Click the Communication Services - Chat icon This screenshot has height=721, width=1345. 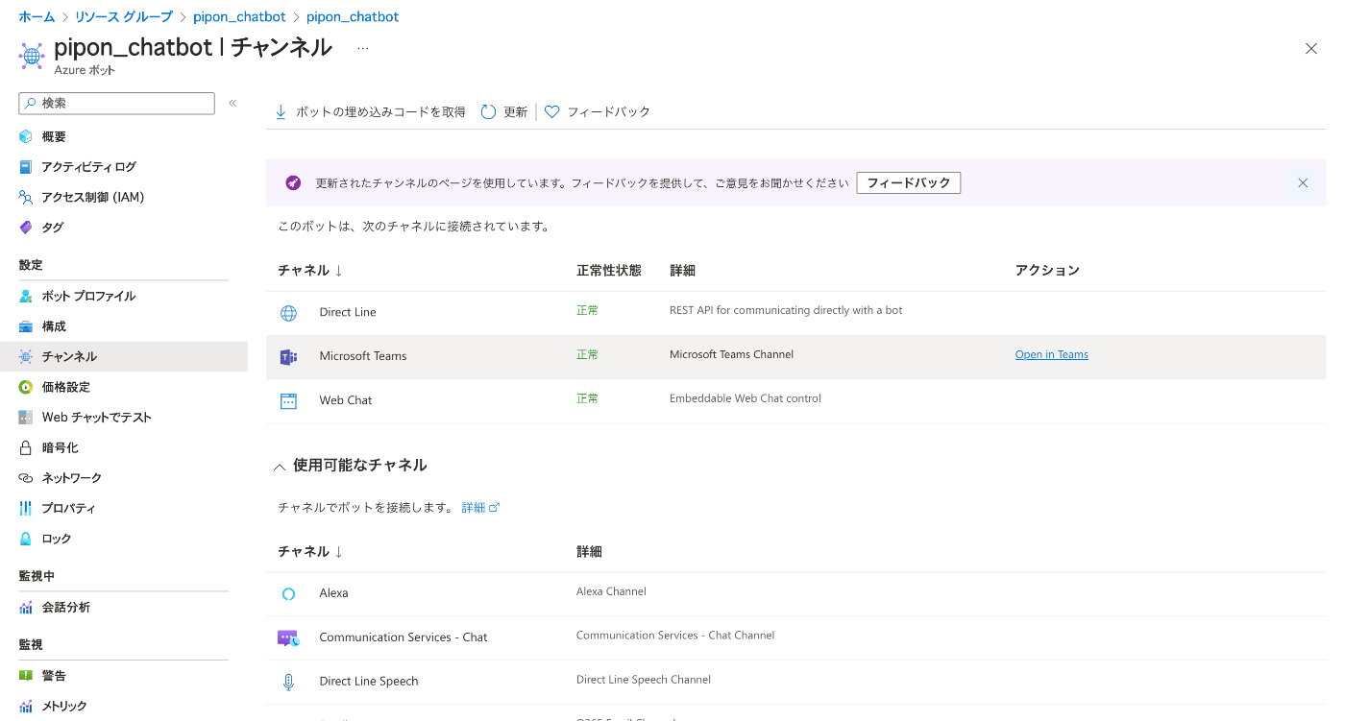click(x=288, y=637)
